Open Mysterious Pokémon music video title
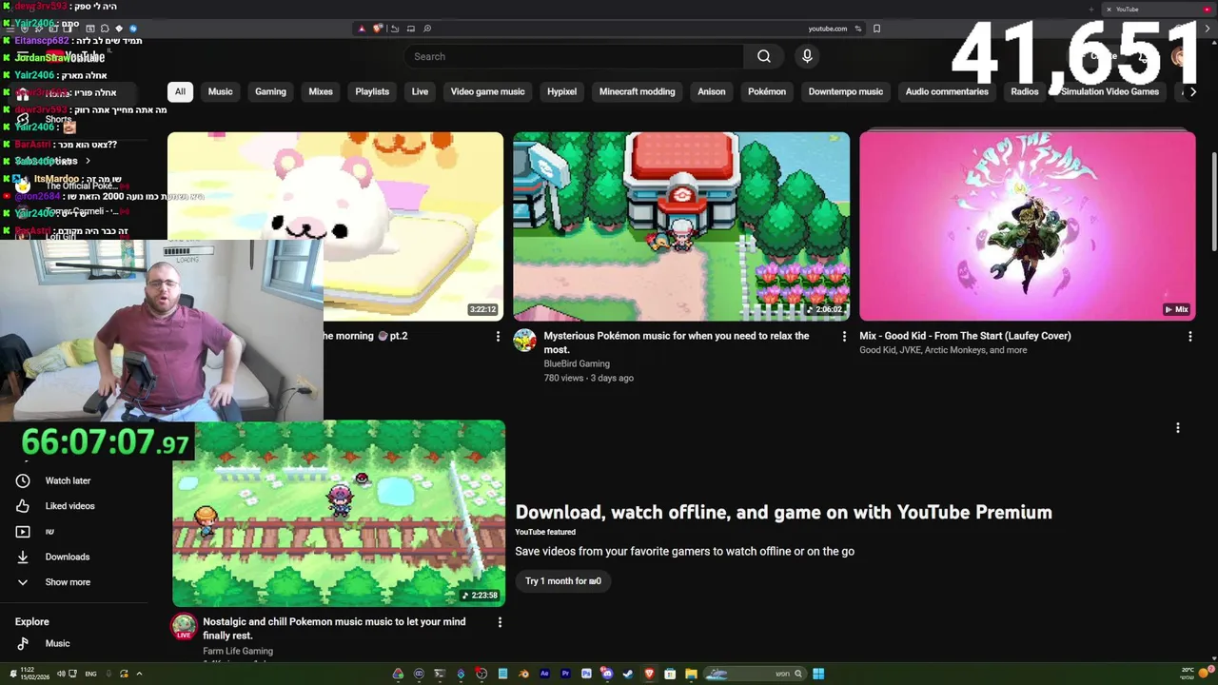Screen dimensions: 1218x685 (x=677, y=342)
